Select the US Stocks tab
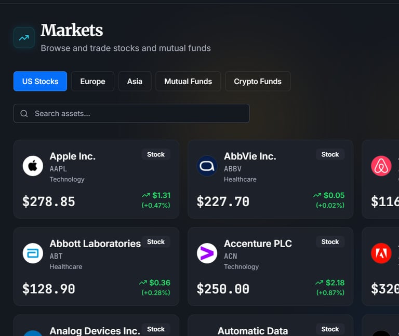This screenshot has height=336, width=399. 40,82
